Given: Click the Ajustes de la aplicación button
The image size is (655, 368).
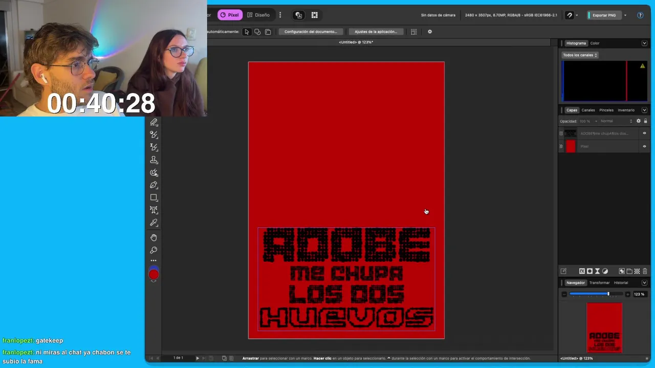Looking at the screenshot, I should (376, 32).
